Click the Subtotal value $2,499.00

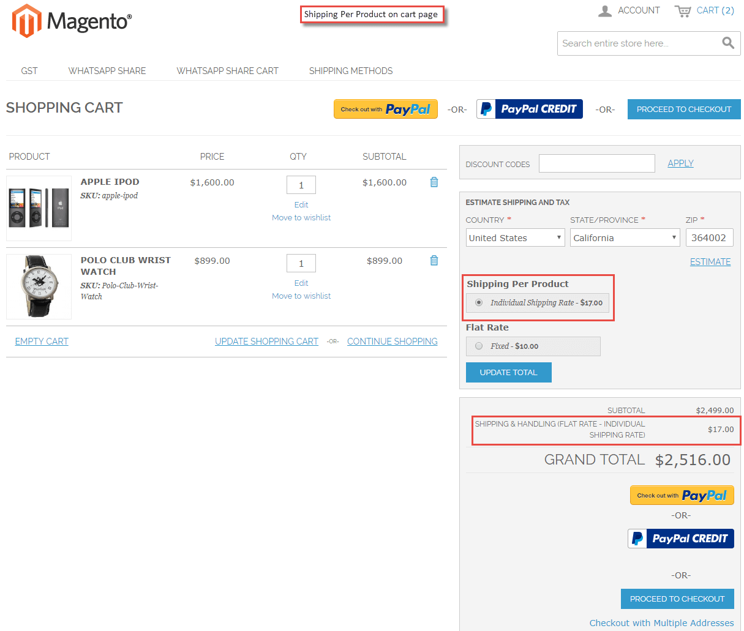(x=715, y=411)
